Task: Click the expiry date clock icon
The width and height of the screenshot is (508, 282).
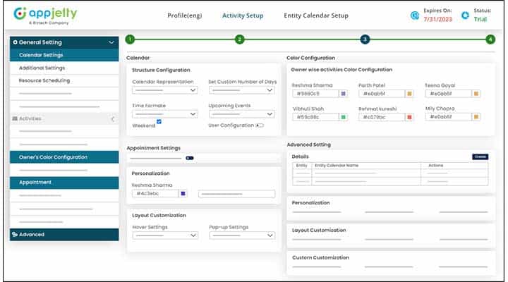Action: [x=415, y=15]
